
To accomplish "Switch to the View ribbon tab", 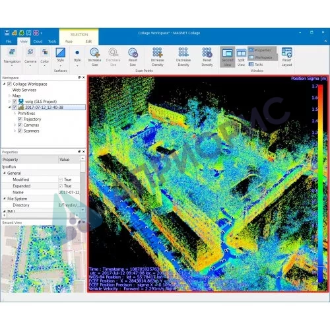I will pos(24,42).
